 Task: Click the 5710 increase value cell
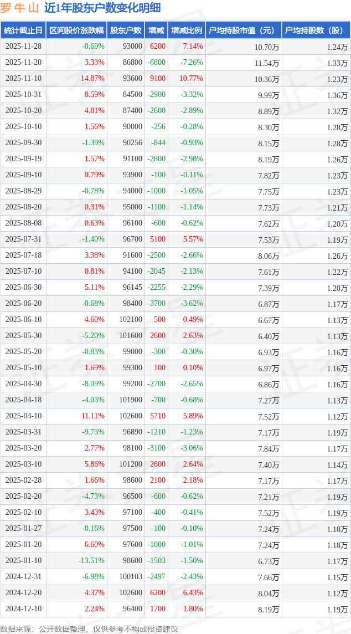[158, 416]
